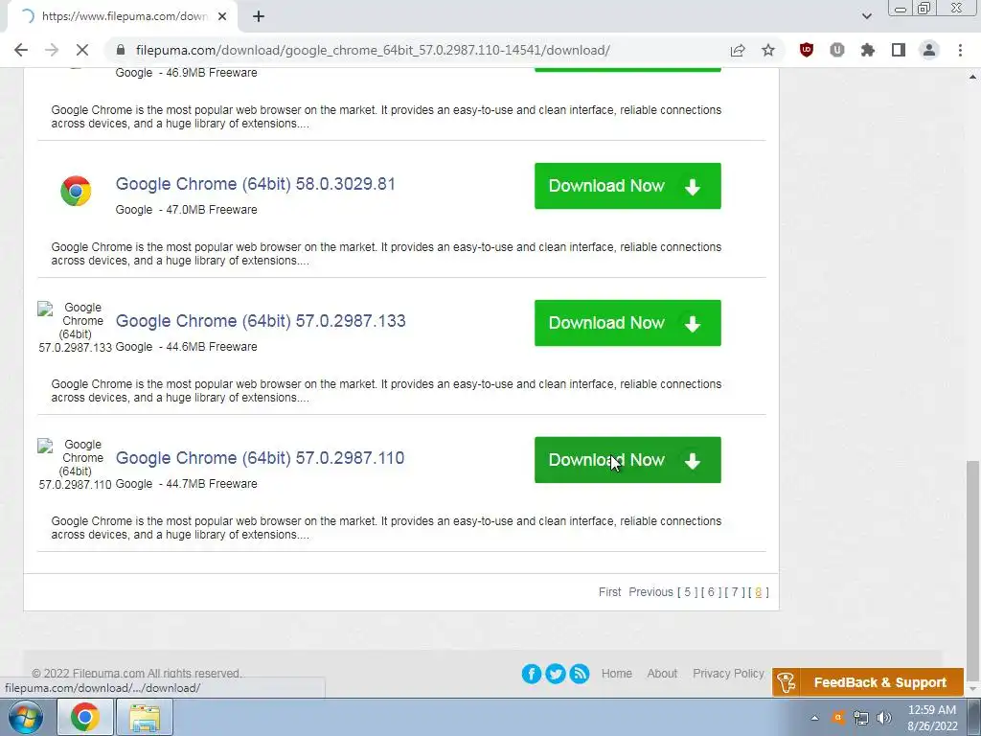The height and width of the screenshot is (736, 981).
Task: Open the FeedBack & Support button
Action: [x=868, y=682]
